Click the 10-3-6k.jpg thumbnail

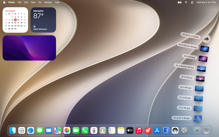coord(198,99)
